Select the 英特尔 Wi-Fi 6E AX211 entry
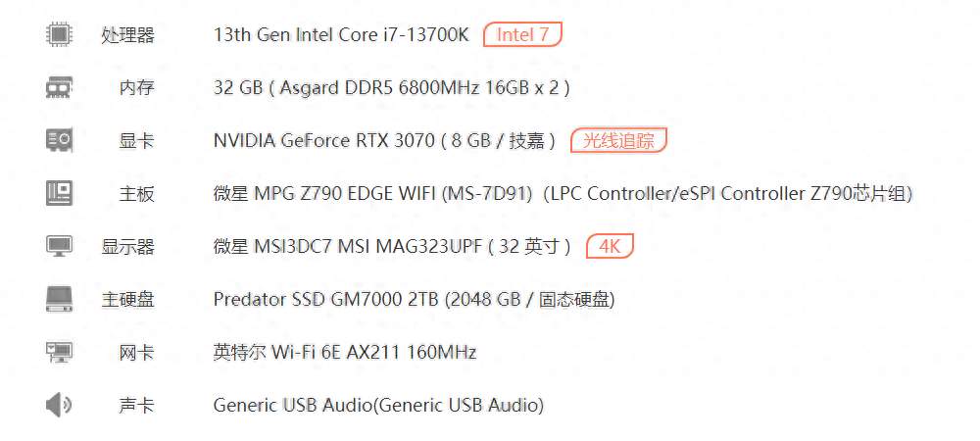Image resolution: width=980 pixels, height=441 pixels. [345, 353]
